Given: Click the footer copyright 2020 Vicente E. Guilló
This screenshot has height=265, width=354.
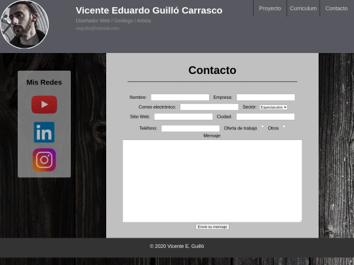Looking at the screenshot, I should pyautogui.click(x=177, y=246).
